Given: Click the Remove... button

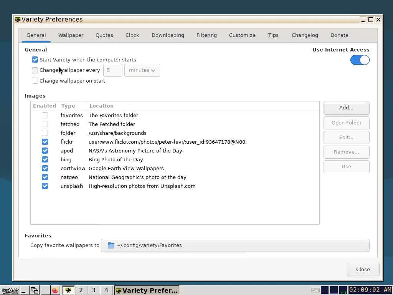Looking at the screenshot, I should coord(346,152).
